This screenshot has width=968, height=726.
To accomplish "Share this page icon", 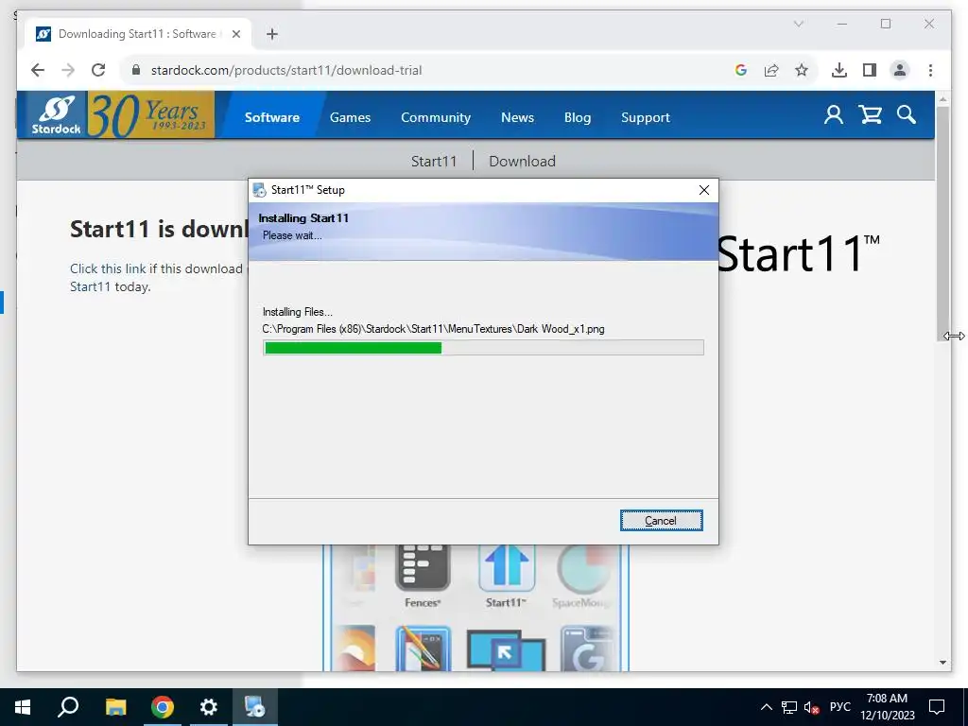I will point(771,70).
